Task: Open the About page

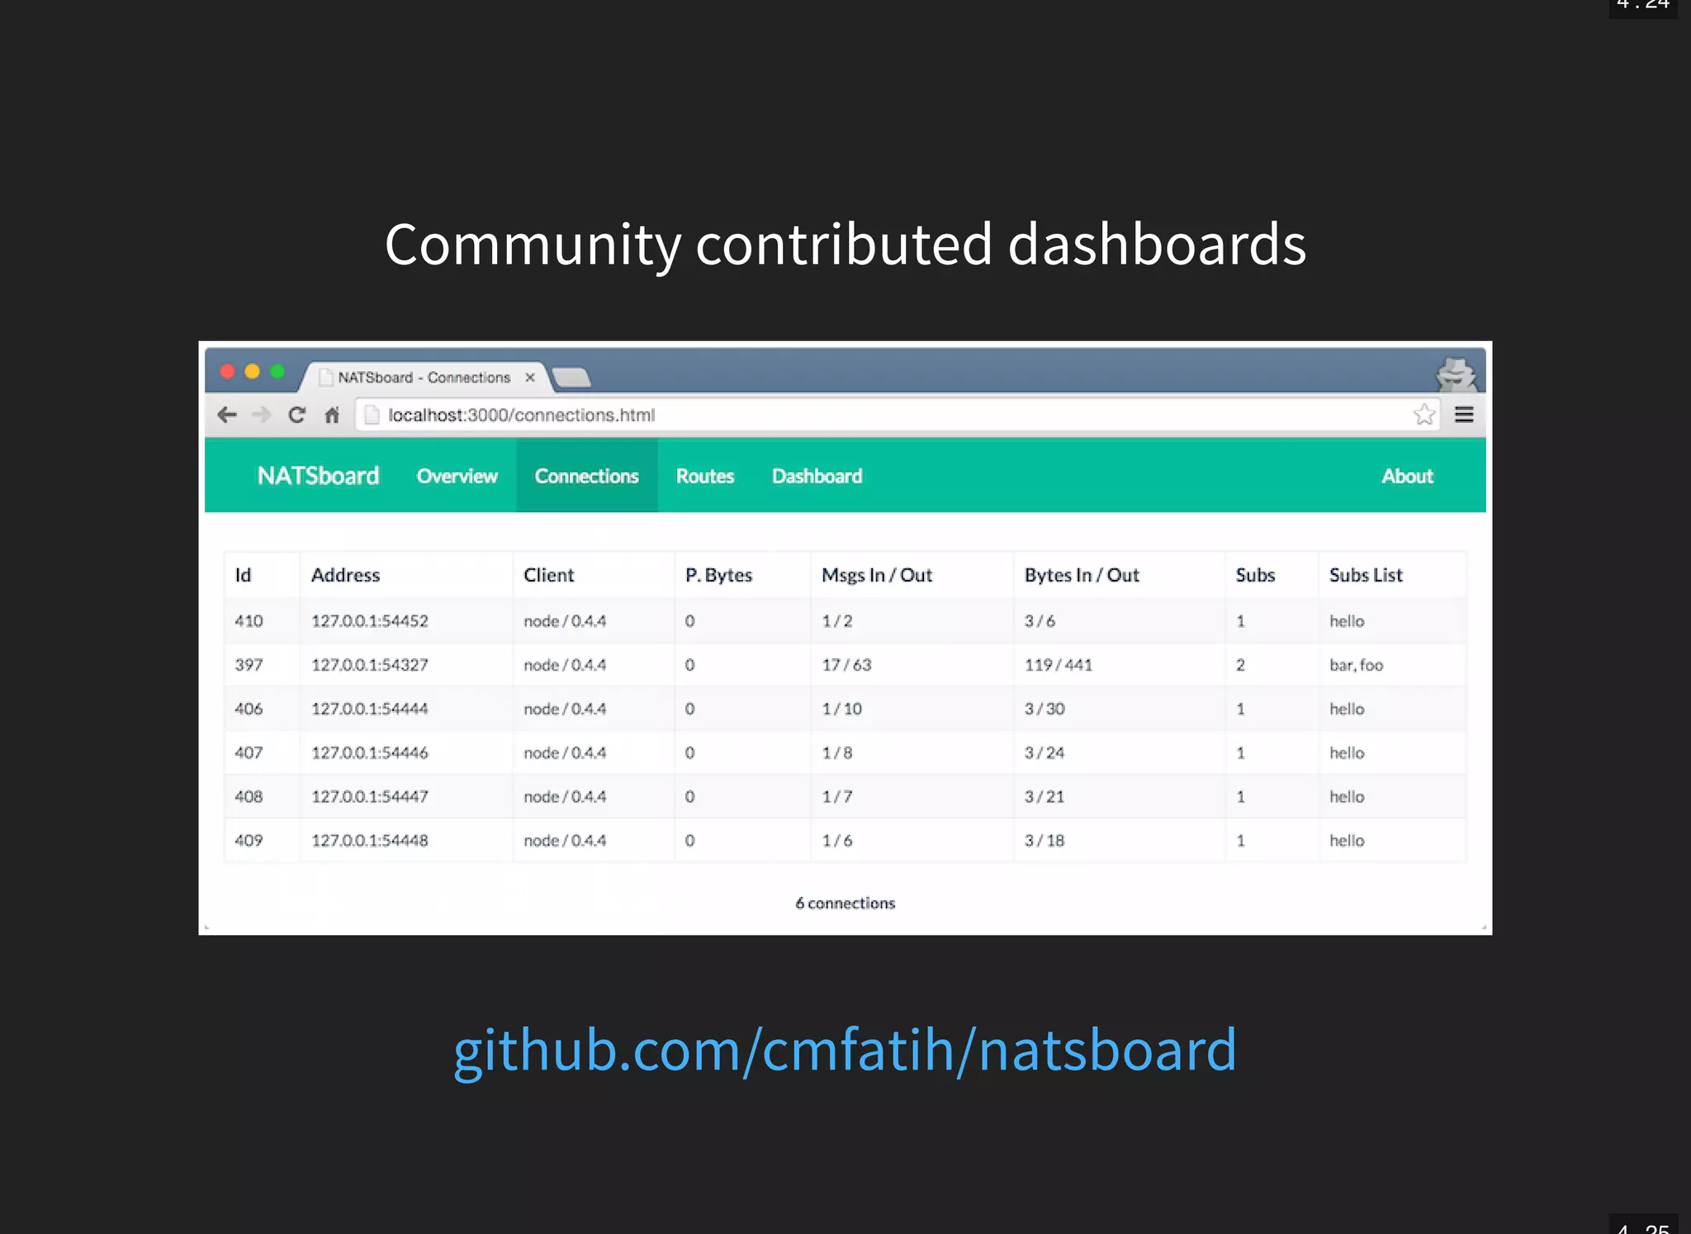Action: [x=1408, y=476]
